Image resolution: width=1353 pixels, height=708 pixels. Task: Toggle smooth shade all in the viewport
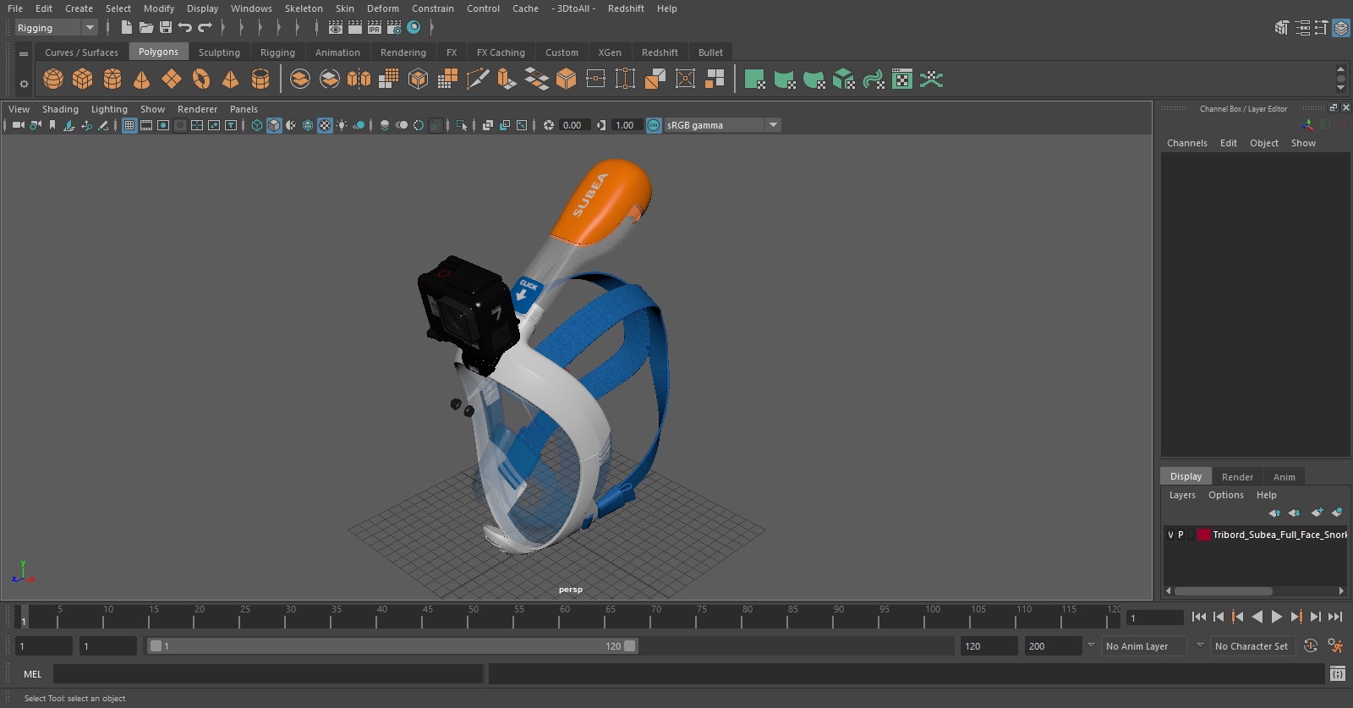(274, 125)
